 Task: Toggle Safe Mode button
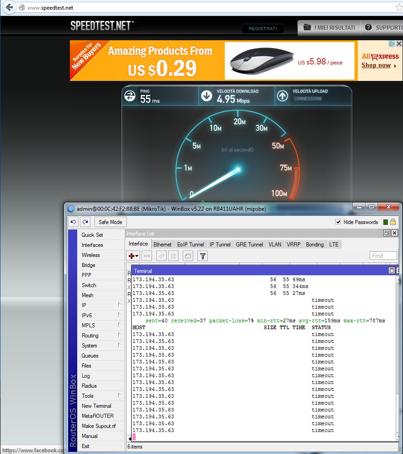coord(111,222)
